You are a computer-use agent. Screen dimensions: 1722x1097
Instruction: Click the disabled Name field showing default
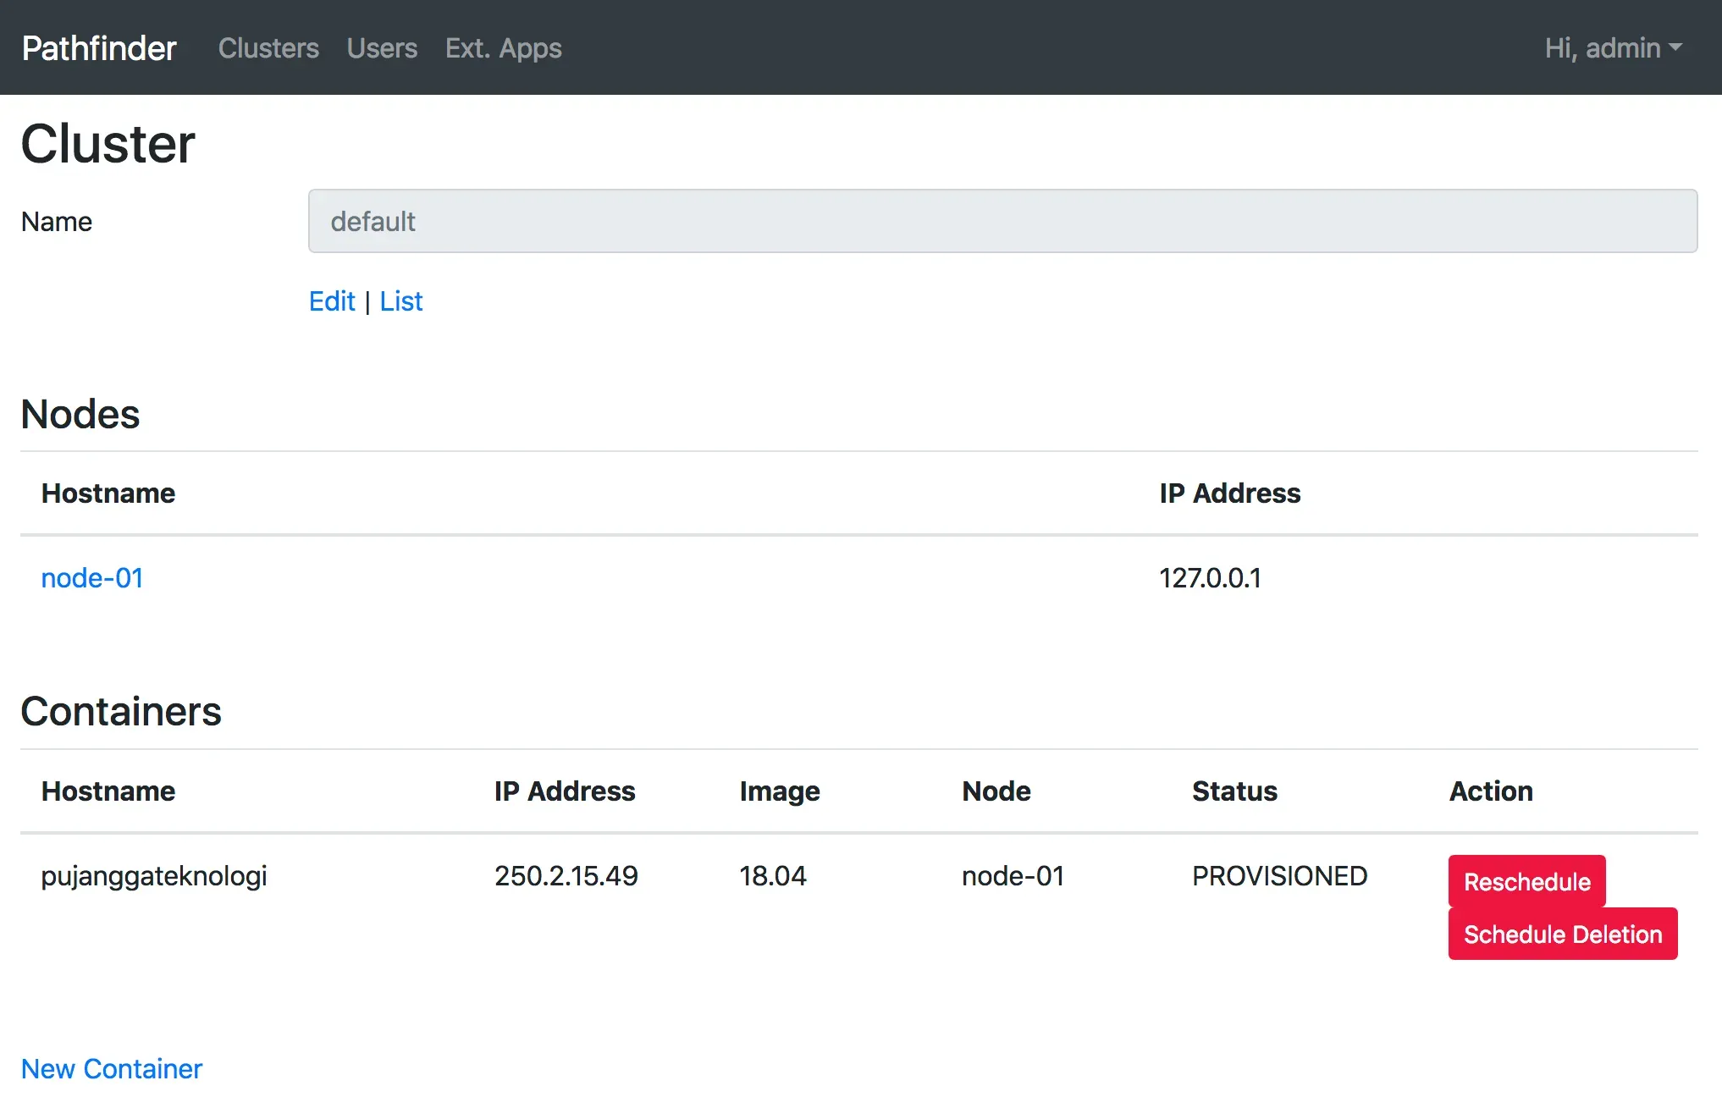(1002, 221)
